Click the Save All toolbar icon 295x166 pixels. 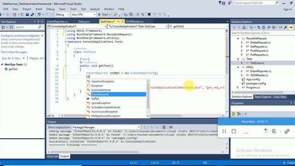(x=32, y=14)
